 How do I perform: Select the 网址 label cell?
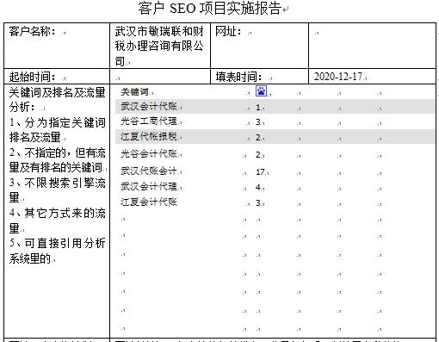click(259, 46)
